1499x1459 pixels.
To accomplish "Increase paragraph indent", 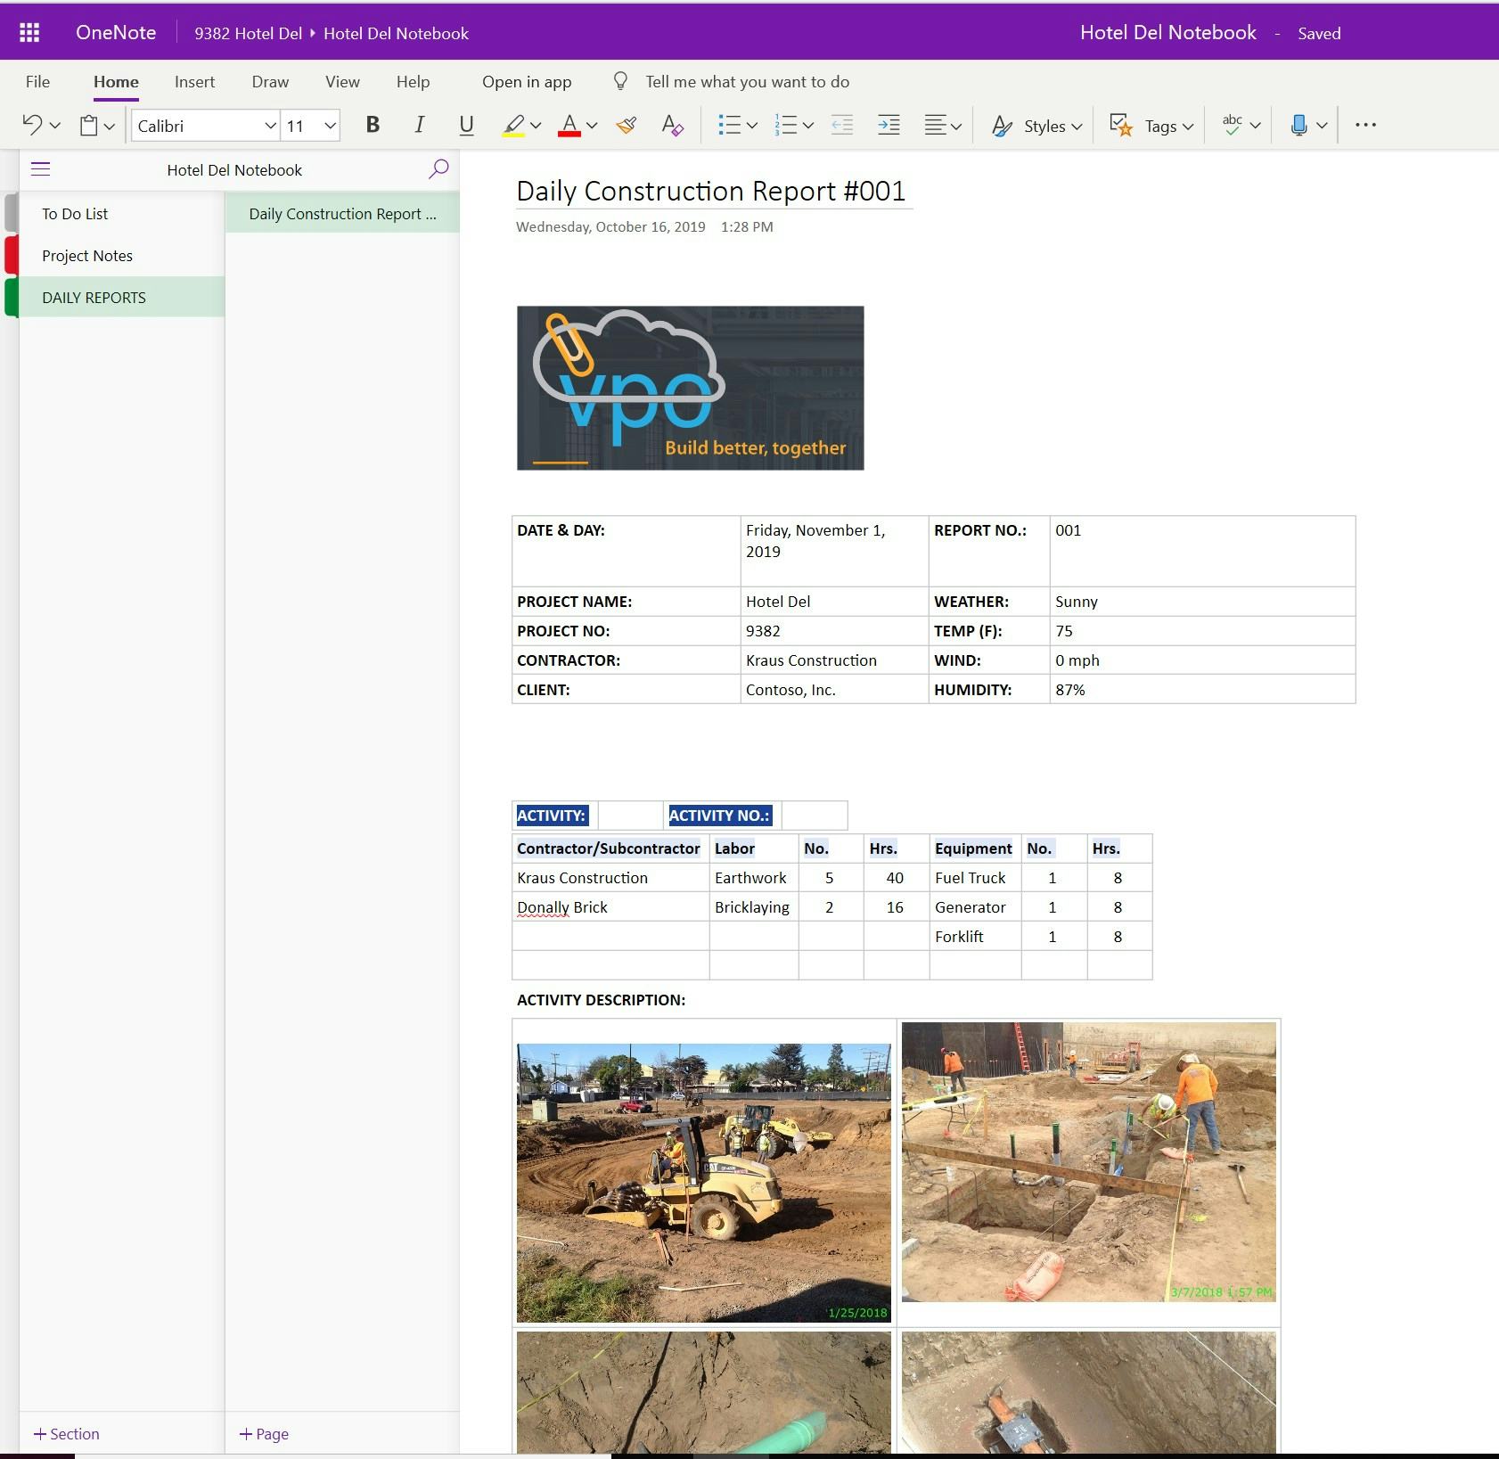I will (x=888, y=125).
